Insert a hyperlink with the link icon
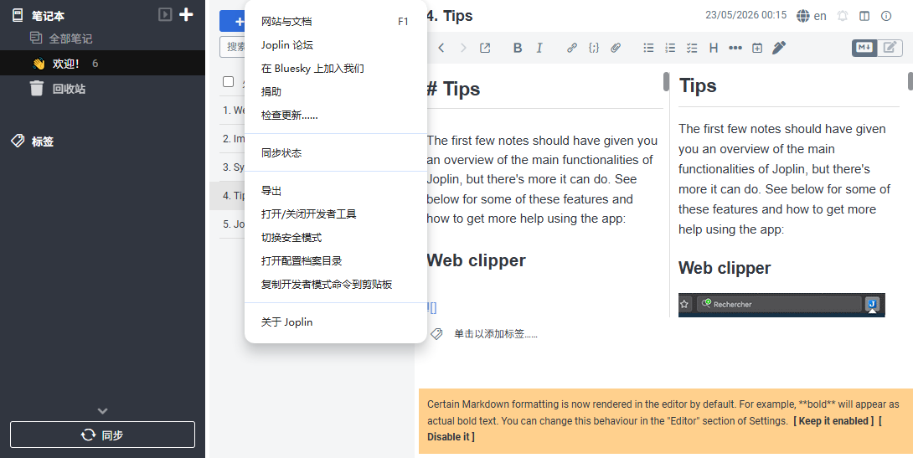 click(572, 48)
